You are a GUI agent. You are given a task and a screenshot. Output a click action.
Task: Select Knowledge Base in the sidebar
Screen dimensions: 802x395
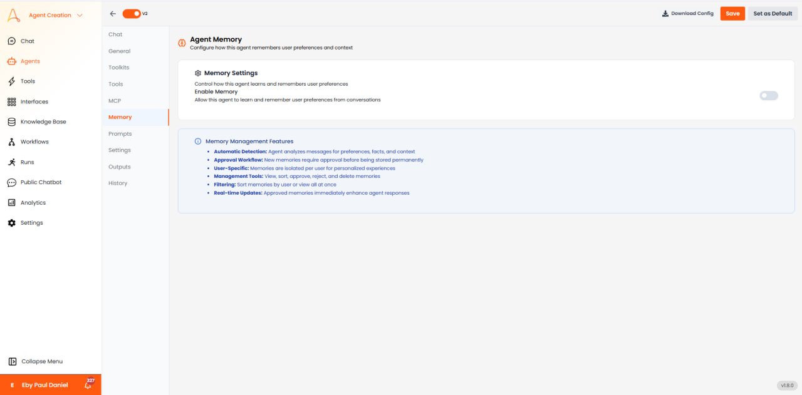tap(43, 121)
